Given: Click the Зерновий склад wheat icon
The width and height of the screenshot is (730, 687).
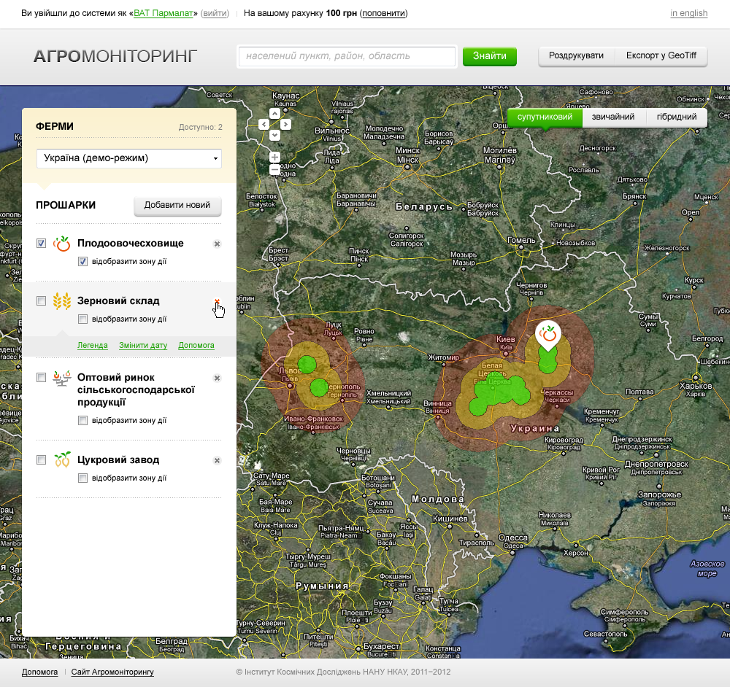Looking at the screenshot, I should [62, 301].
